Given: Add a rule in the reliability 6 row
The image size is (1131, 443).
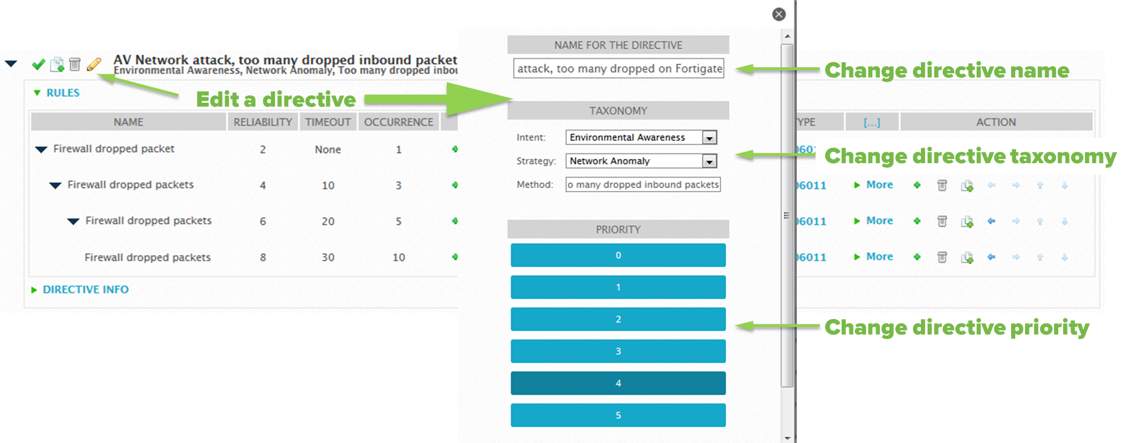Looking at the screenshot, I should [x=917, y=221].
